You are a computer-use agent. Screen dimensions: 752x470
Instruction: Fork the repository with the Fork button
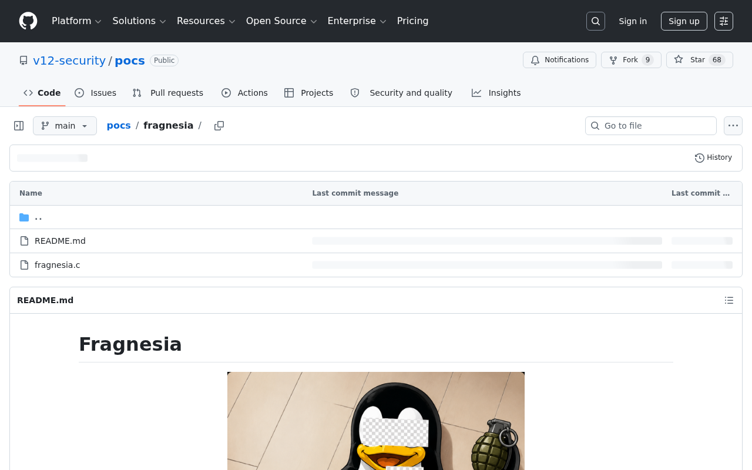pos(631,60)
